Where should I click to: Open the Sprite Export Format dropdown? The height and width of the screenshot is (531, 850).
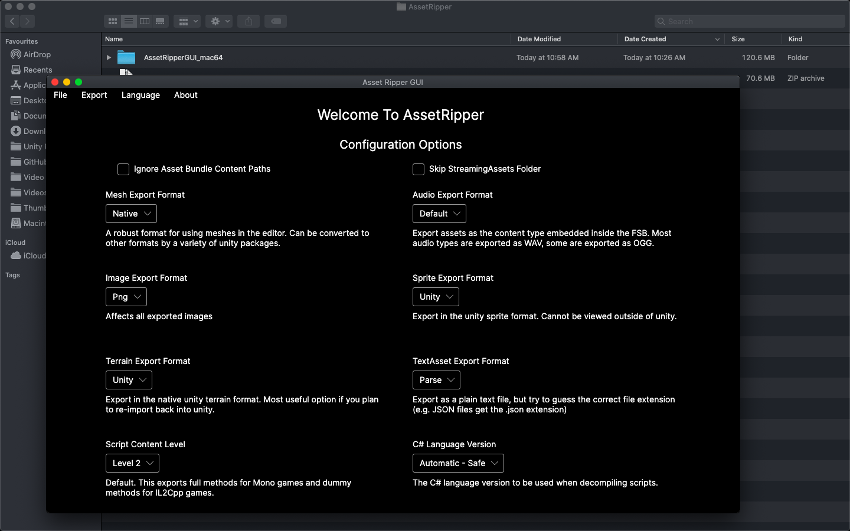(x=436, y=297)
